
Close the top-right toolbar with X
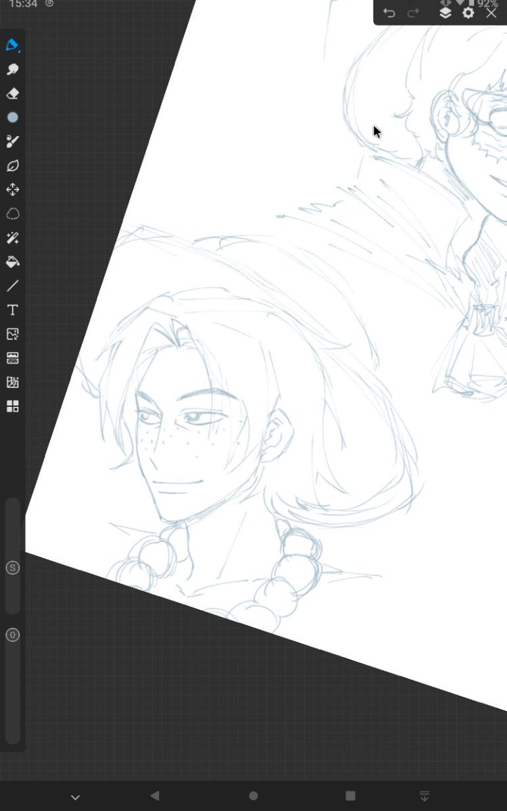point(491,13)
